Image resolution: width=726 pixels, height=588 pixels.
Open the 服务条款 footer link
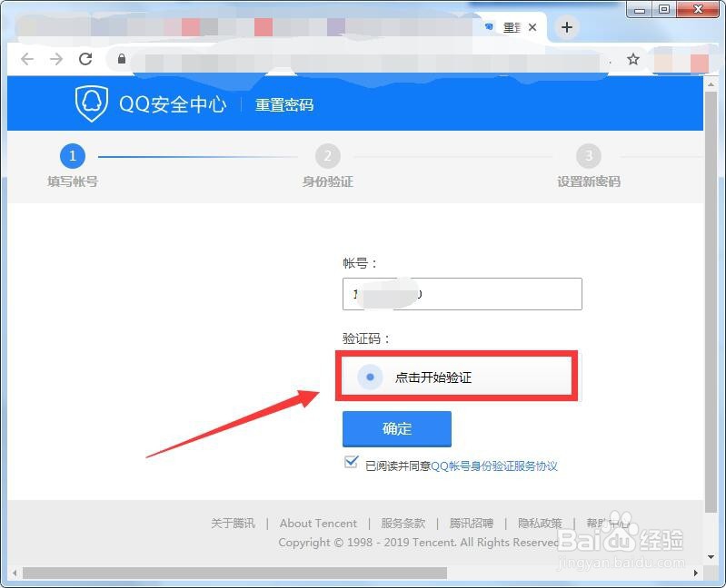403,524
